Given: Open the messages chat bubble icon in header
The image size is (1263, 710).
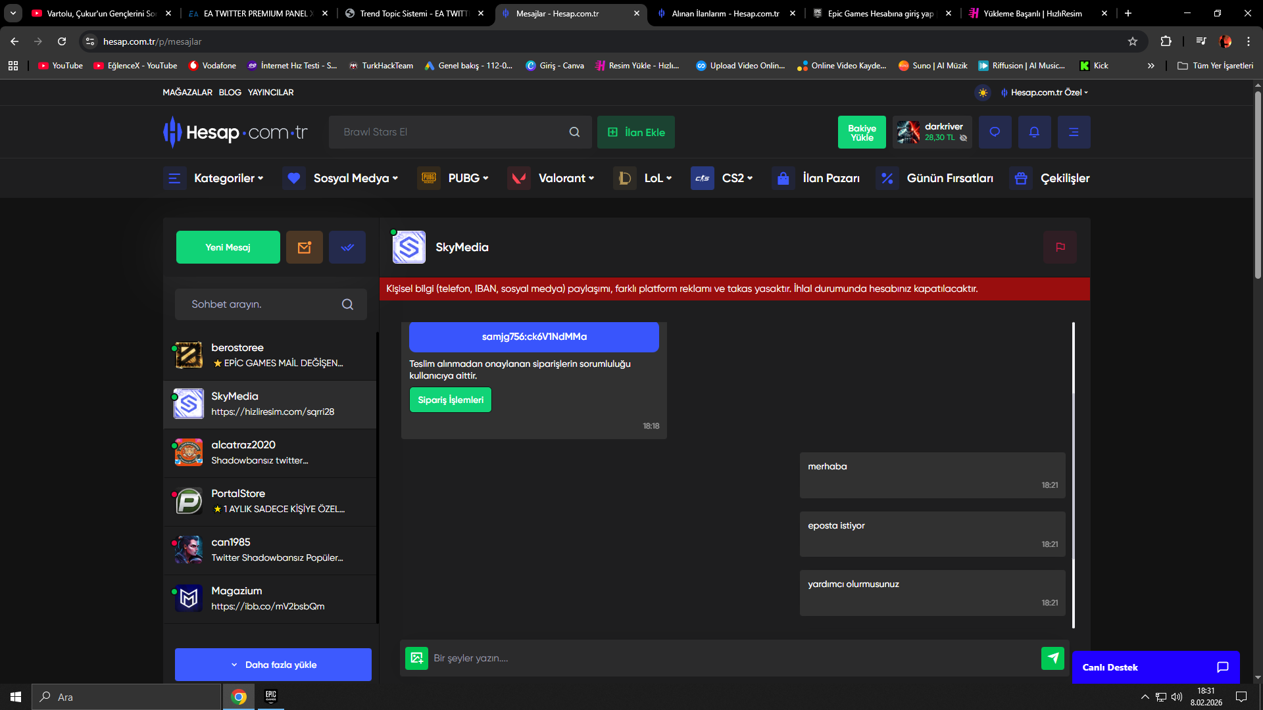Looking at the screenshot, I should click(x=995, y=132).
